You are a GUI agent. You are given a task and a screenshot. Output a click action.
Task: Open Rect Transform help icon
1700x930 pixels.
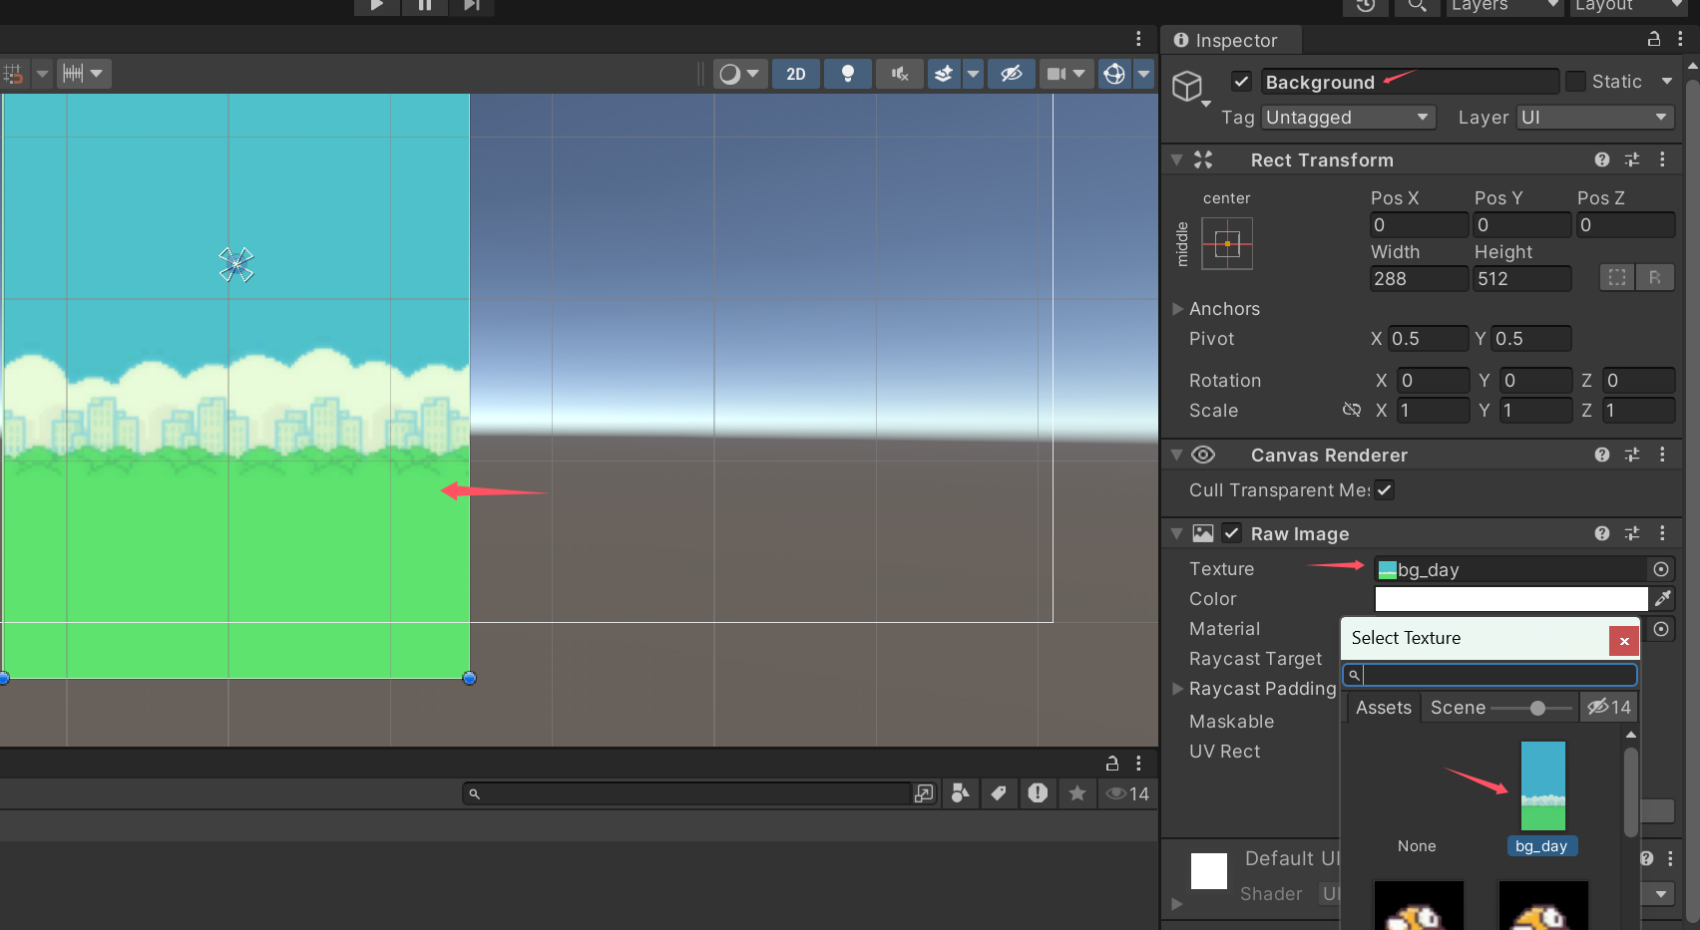point(1602,160)
